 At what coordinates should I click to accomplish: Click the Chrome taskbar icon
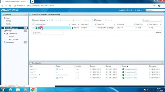point(33,90)
